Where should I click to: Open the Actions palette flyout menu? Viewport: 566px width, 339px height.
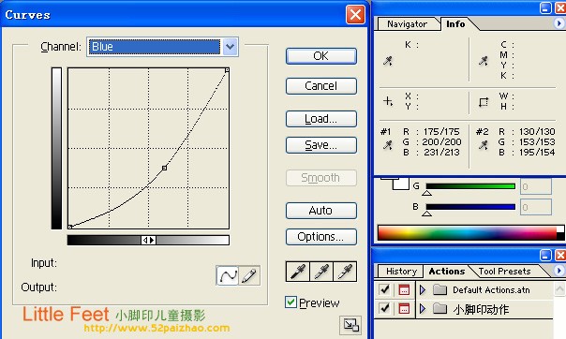[559, 271]
